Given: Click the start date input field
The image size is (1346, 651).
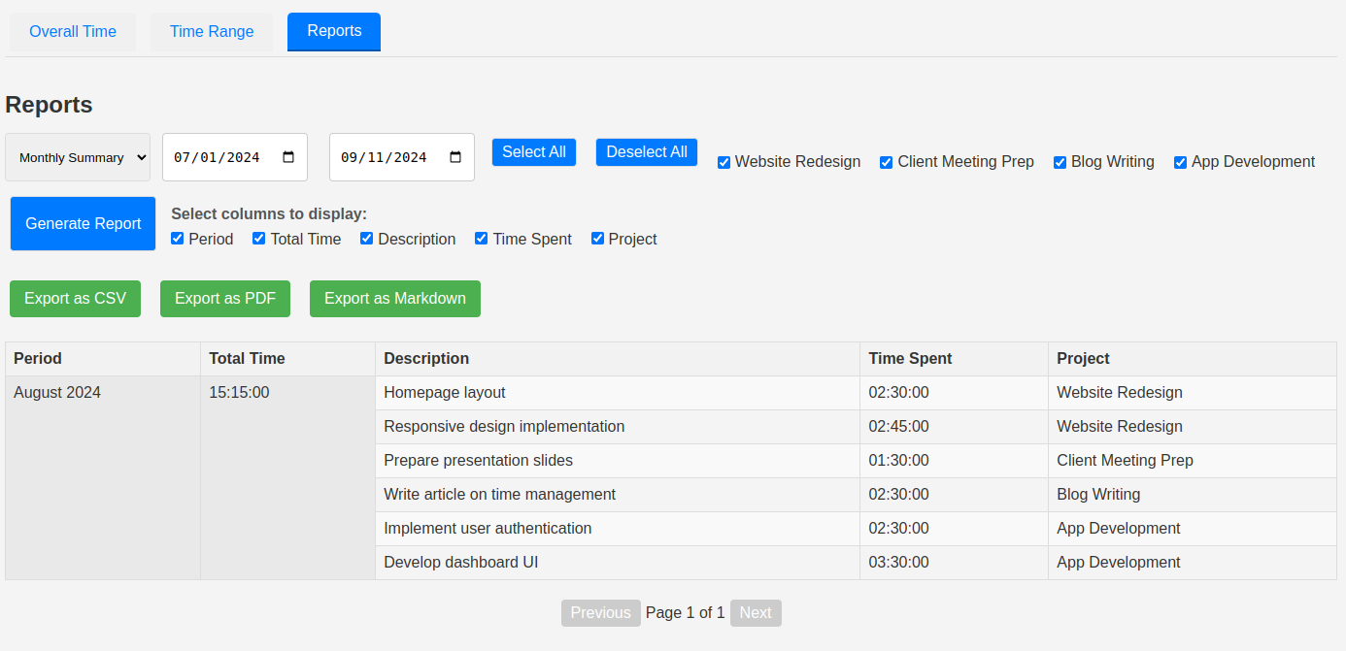Looking at the screenshot, I should coord(219,157).
